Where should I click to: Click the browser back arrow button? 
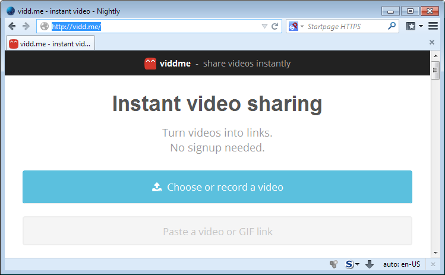point(12,26)
